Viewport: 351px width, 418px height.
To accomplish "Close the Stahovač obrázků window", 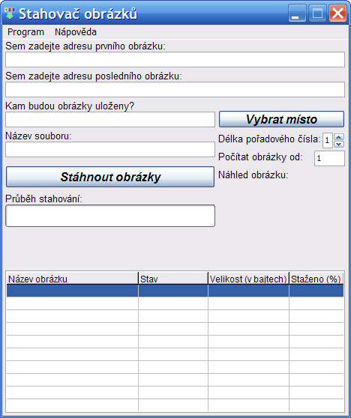I will [x=337, y=13].
